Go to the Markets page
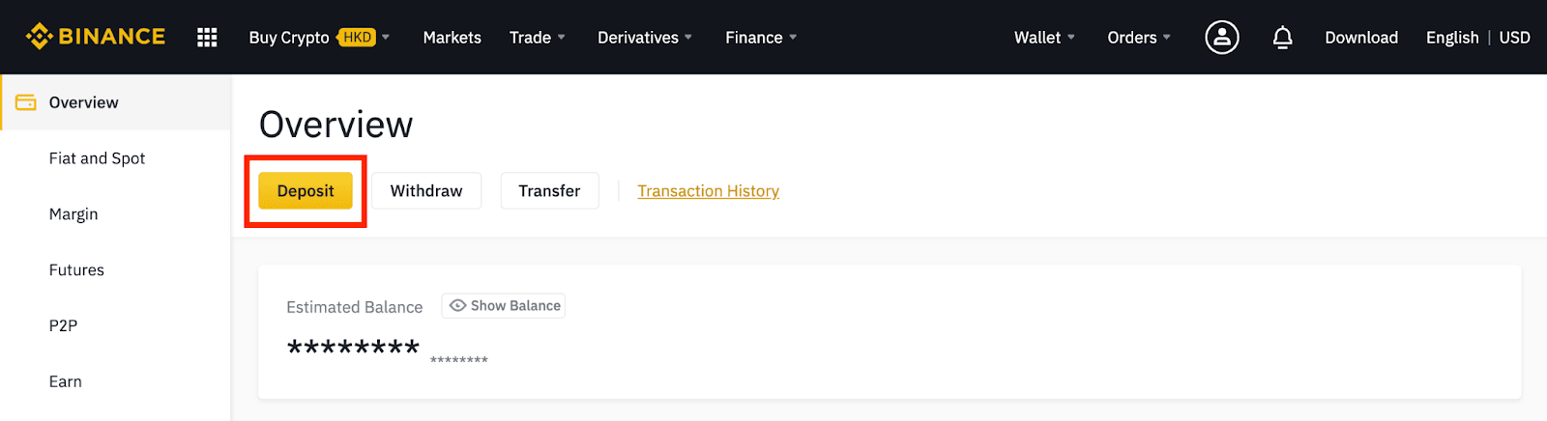1547x421 pixels. tap(452, 38)
